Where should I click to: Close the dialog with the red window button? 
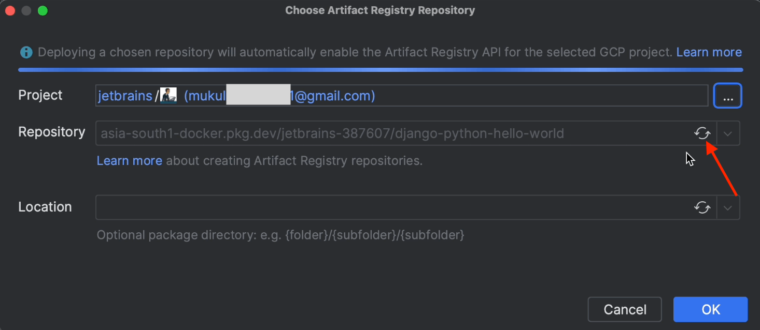pos(10,10)
